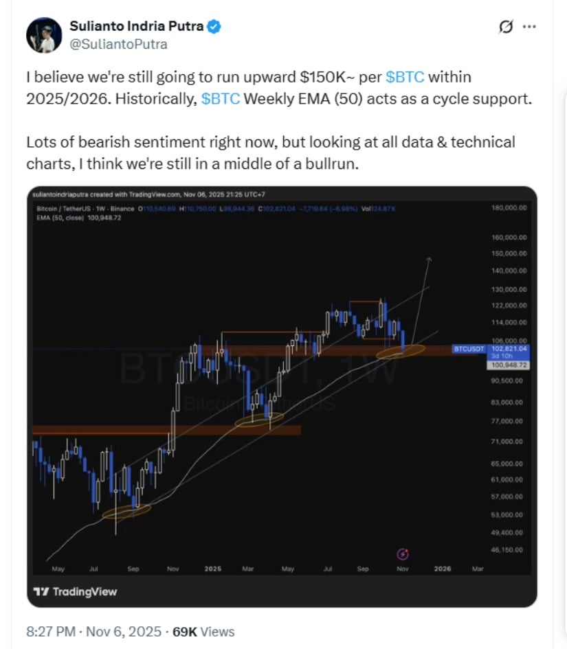Open the @SuliantoPutra profile handle
The width and height of the screenshot is (567, 649).
pyautogui.click(x=118, y=44)
